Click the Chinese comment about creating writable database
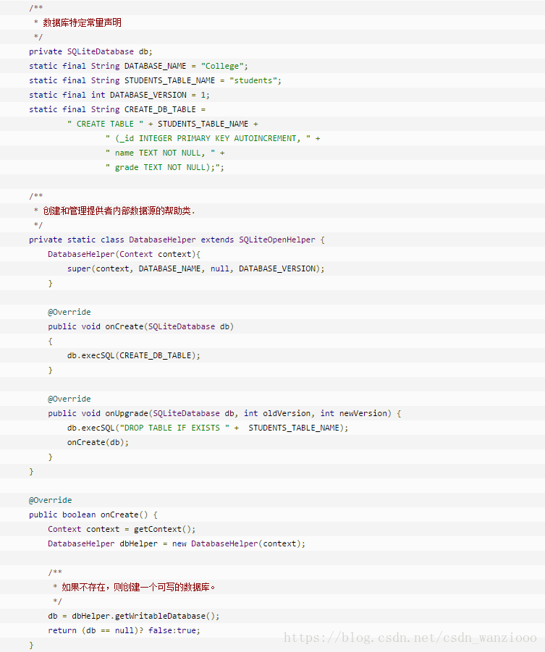Viewport: 545px width, 652px height. click(x=138, y=587)
